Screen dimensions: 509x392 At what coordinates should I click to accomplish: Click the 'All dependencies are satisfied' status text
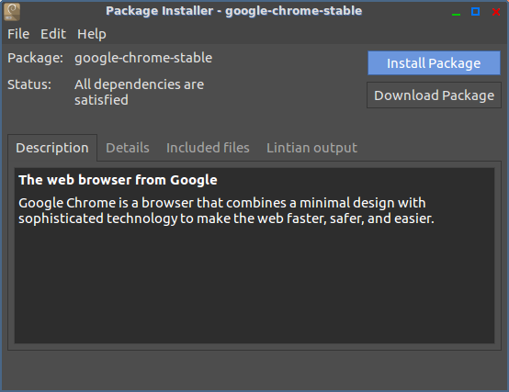click(x=140, y=92)
